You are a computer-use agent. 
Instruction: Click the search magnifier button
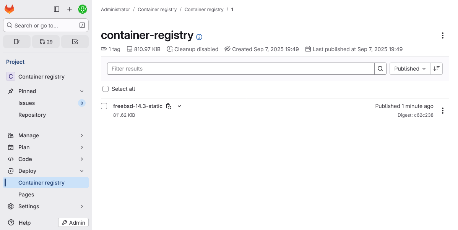(380, 69)
